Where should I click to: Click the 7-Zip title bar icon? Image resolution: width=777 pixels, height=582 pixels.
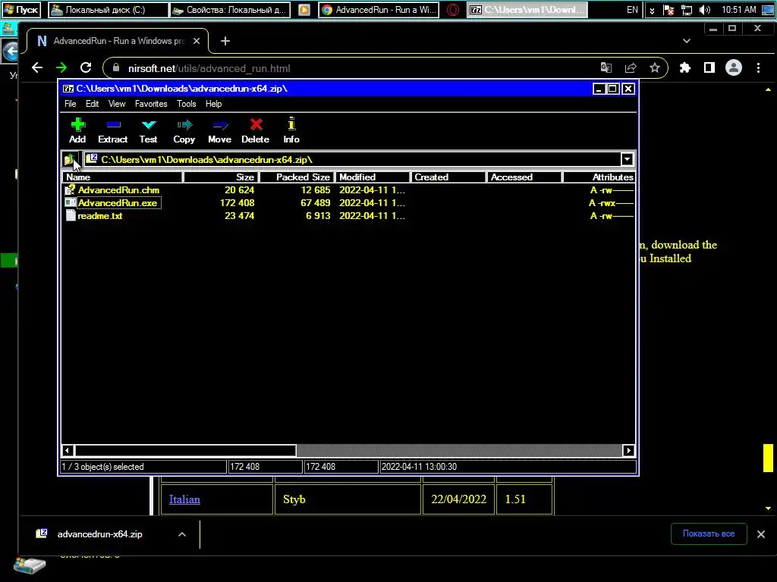[68, 89]
